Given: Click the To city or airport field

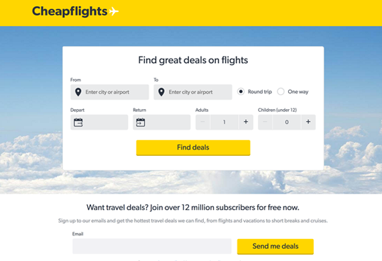Looking at the screenshot, I should tap(193, 92).
